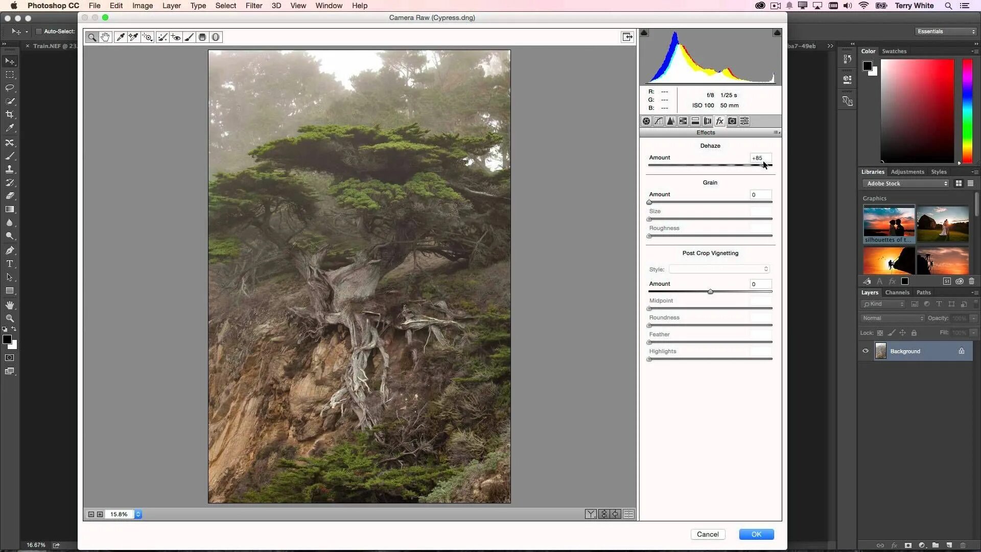Click the OK button
The image size is (981, 552).
[756, 534]
